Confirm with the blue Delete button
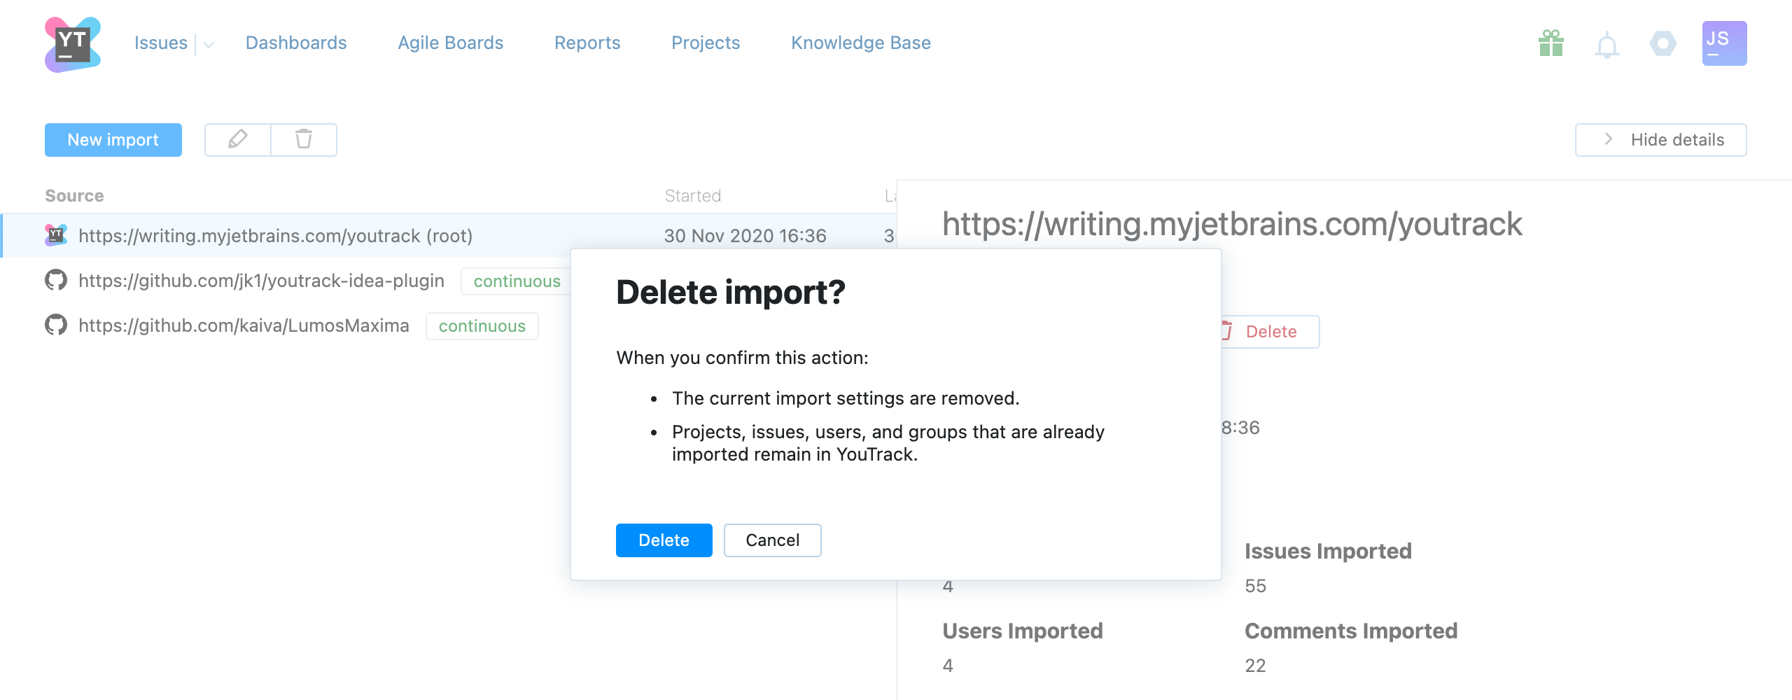This screenshot has width=1792, height=700. pyautogui.click(x=664, y=540)
